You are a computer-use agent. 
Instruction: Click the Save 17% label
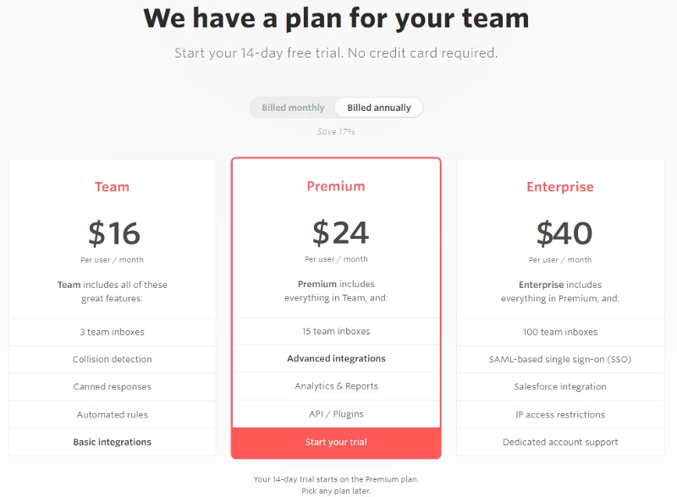[x=336, y=131]
